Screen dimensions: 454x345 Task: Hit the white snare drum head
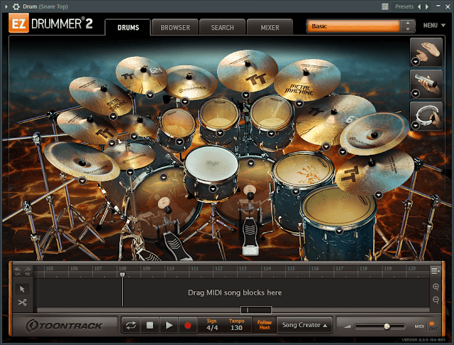click(x=211, y=163)
